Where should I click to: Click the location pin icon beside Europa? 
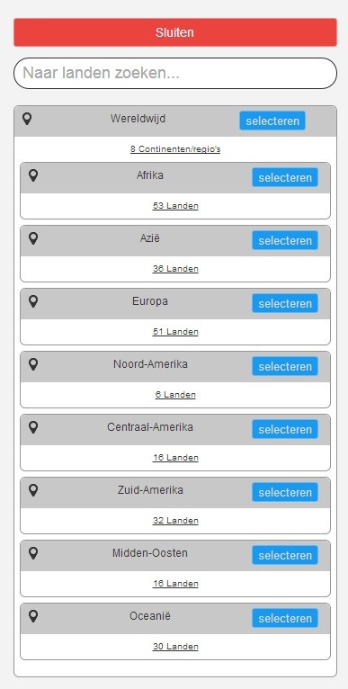point(33,301)
